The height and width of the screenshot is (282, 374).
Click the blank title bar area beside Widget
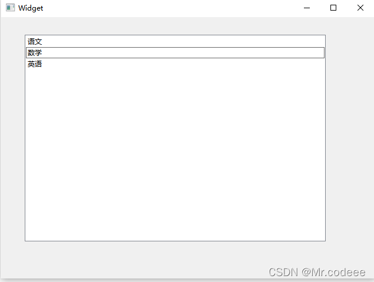point(167,8)
